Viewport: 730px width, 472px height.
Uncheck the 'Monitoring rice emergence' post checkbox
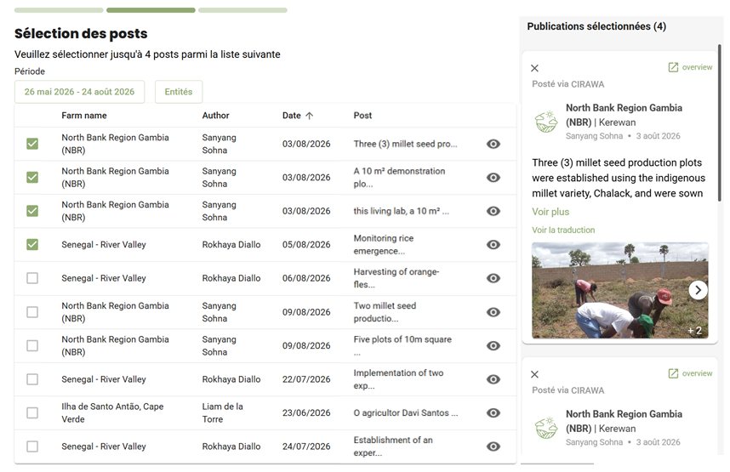tap(32, 244)
